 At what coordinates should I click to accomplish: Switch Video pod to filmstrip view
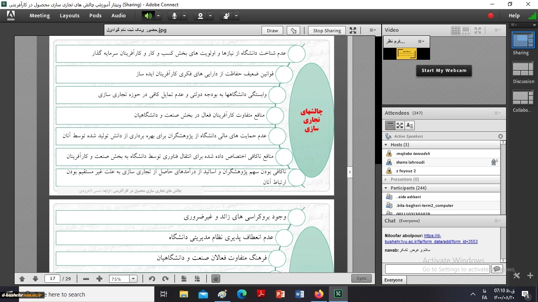[x=466, y=30]
